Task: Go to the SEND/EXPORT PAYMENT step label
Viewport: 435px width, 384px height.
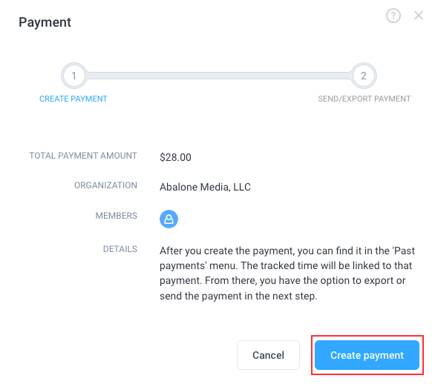Action: pyautogui.click(x=364, y=99)
